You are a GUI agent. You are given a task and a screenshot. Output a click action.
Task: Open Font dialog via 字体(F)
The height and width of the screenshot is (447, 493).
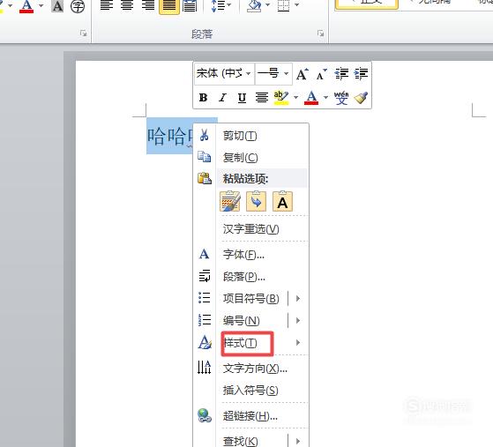[x=243, y=254]
